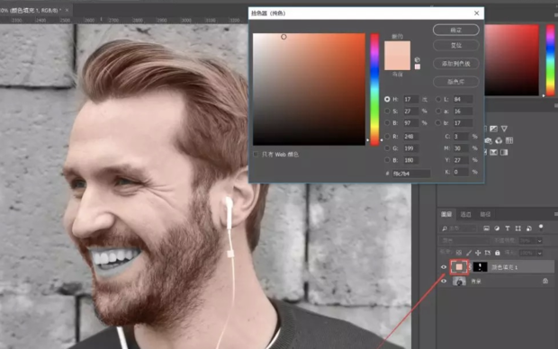Screen dimensions: 558x349
Task: Enable the 只有 Web 颜色 checkbox
Action: click(256, 154)
